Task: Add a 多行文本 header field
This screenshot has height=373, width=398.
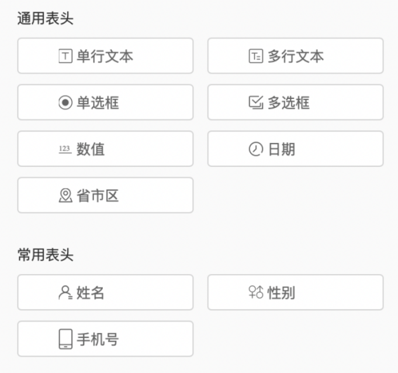Action: click(296, 56)
